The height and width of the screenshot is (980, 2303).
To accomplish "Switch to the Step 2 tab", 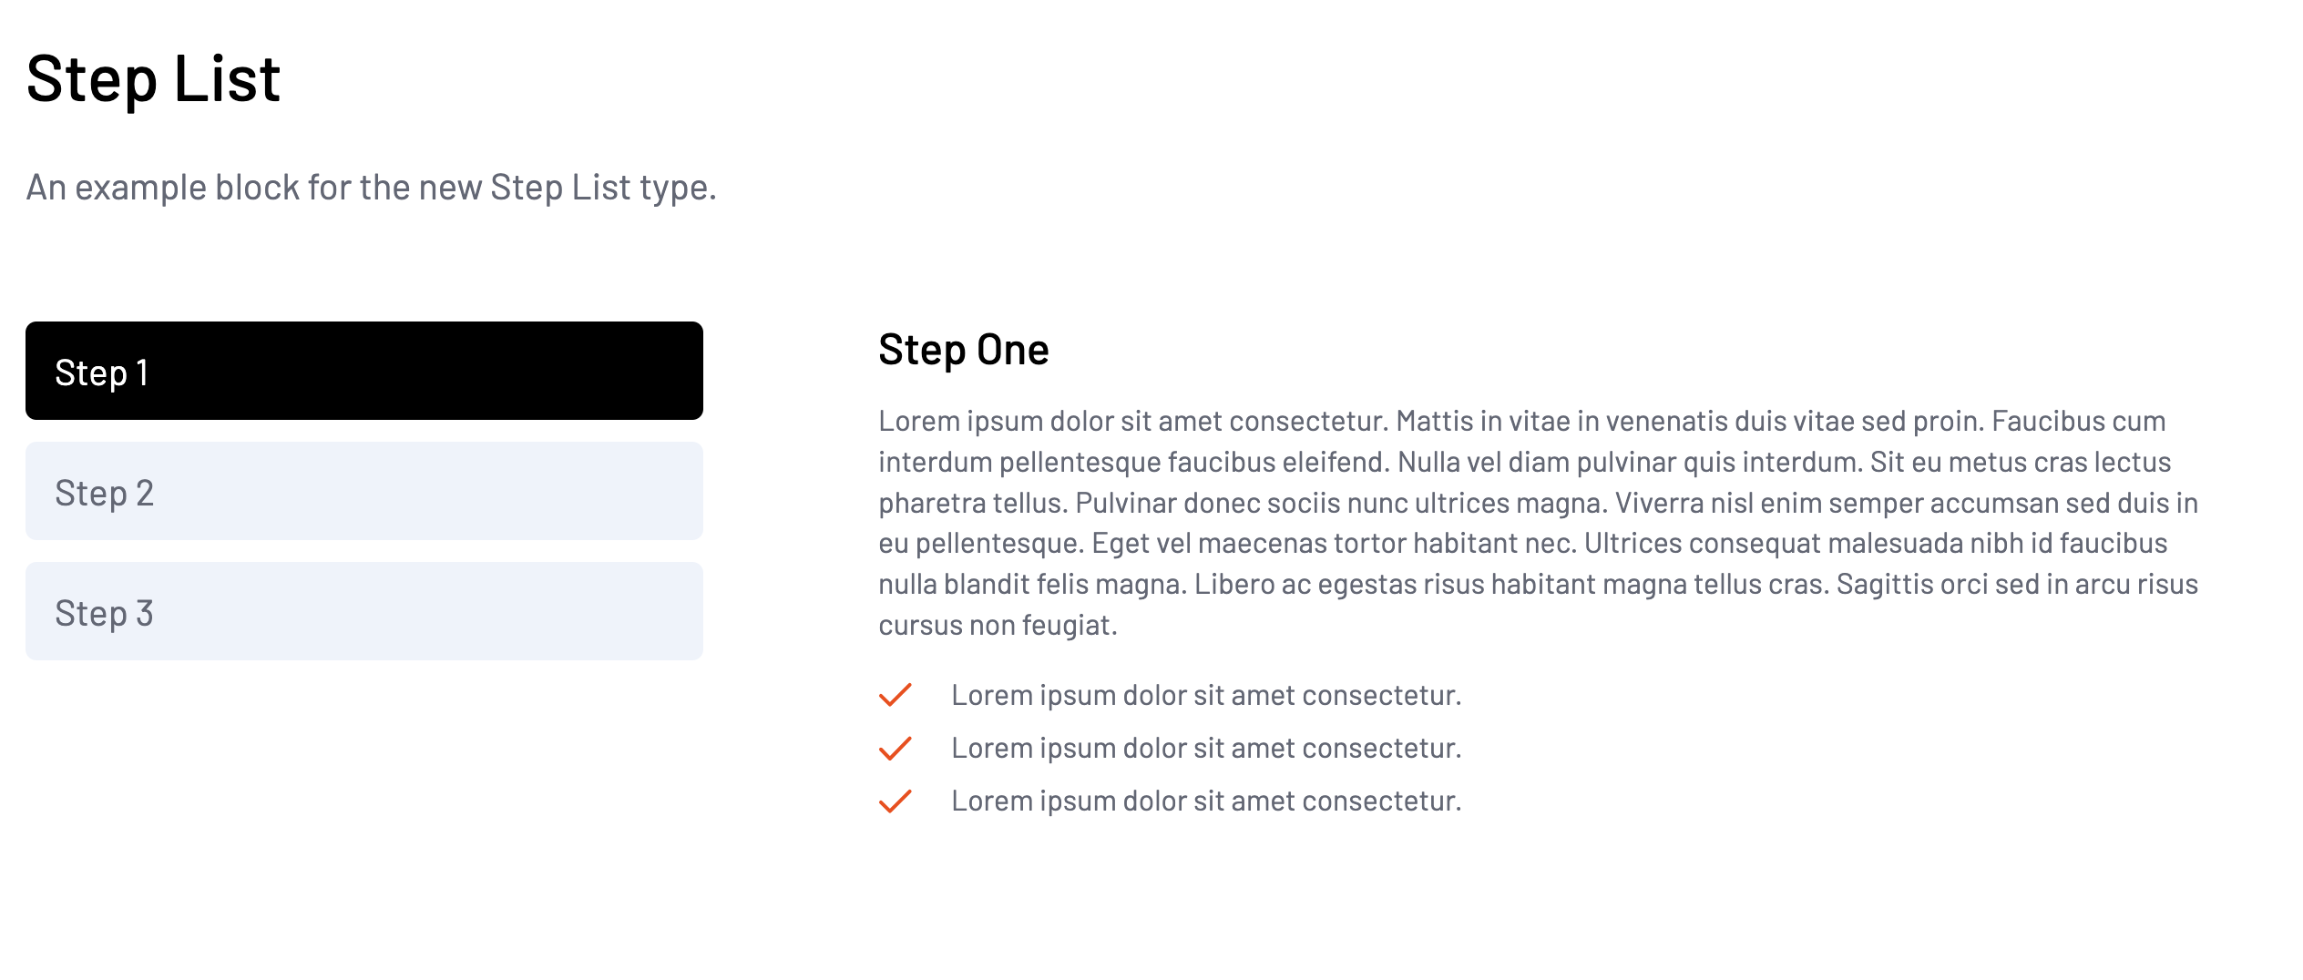I will 363,491.
